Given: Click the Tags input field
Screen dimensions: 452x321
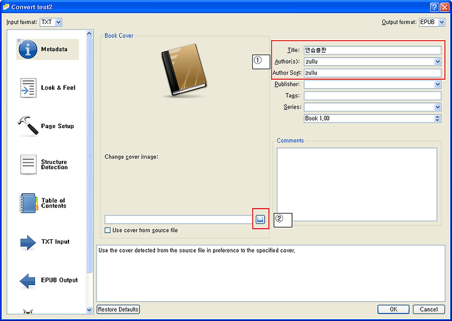Looking at the screenshot, I should point(372,95).
